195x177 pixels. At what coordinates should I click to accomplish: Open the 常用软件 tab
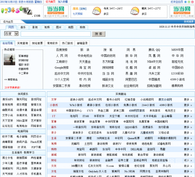pyautogui.click(x=52, y=43)
